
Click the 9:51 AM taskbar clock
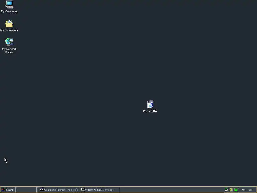click(x=247, y=190)
